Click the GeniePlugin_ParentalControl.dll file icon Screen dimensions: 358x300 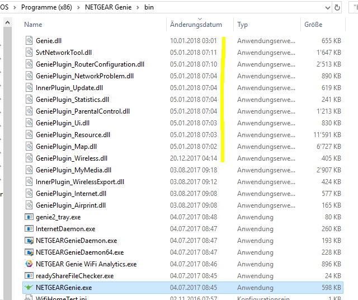click(x=29, y=111)
